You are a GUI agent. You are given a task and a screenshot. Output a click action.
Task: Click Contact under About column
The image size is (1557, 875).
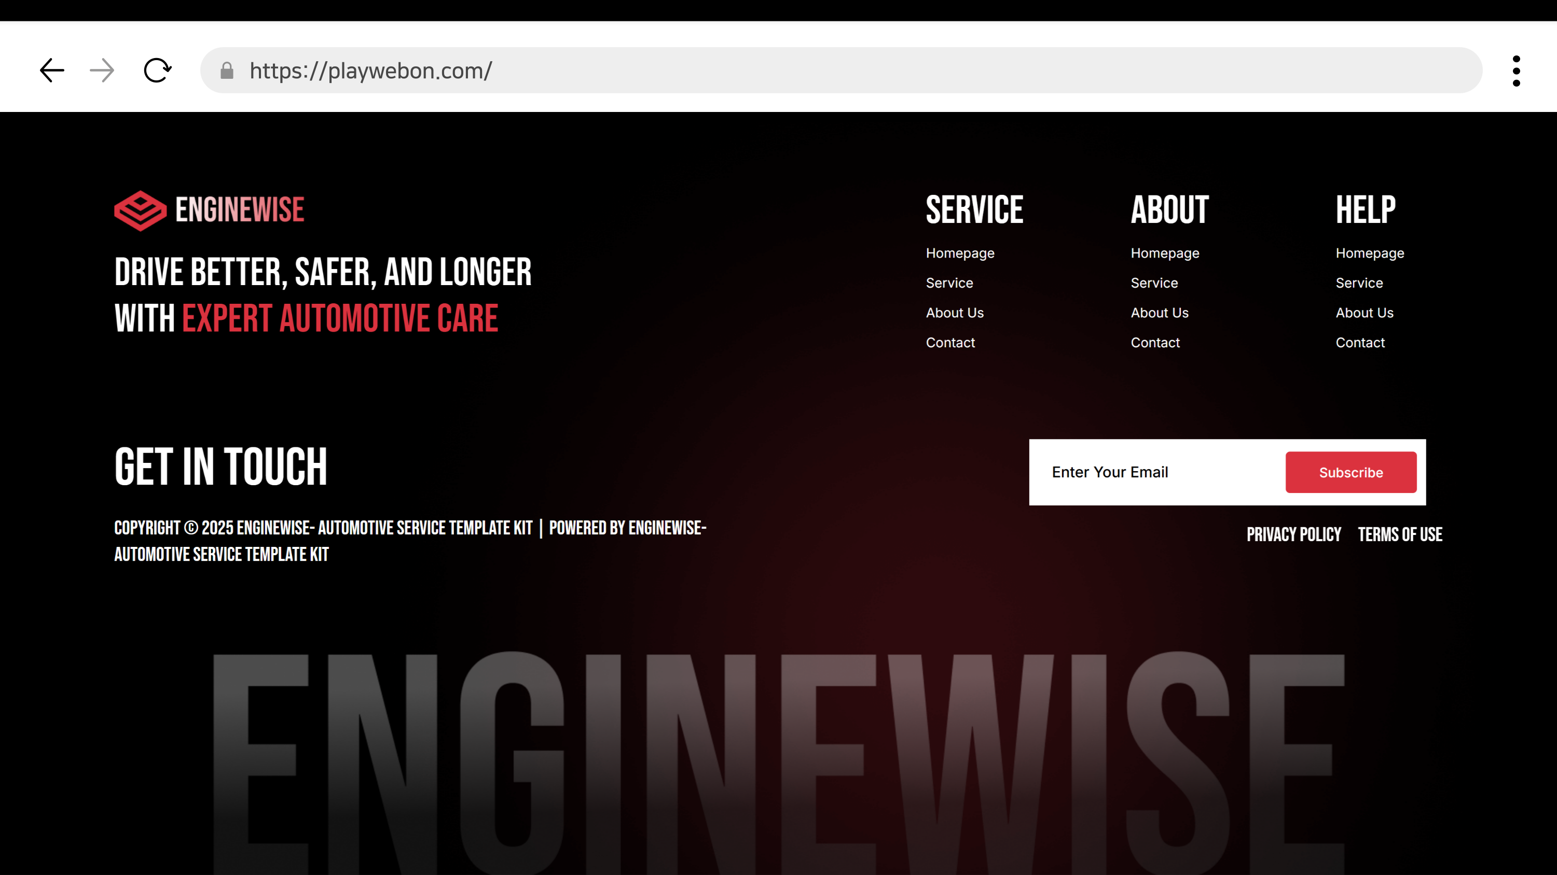1155,343
